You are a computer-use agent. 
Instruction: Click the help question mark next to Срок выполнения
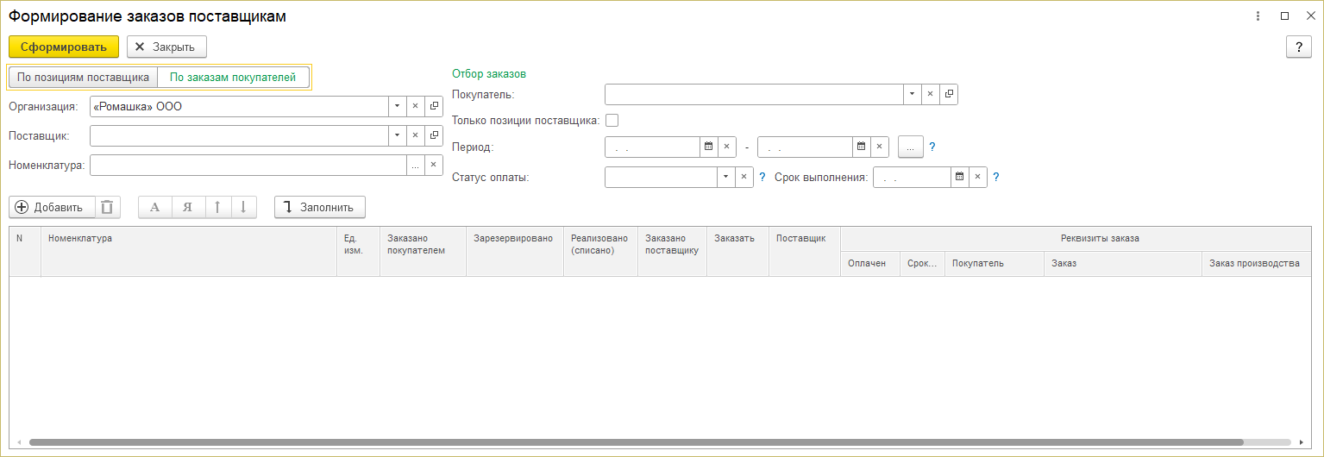[x=996, y=177]
